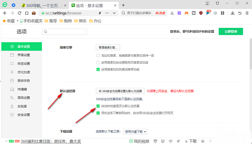Click the forward navigation arrow
The width and height of the screenshot is (252, 144).
[x=12, y=13]
